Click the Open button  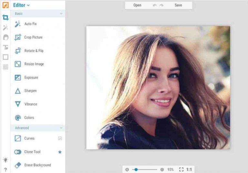tap(137, 5)
